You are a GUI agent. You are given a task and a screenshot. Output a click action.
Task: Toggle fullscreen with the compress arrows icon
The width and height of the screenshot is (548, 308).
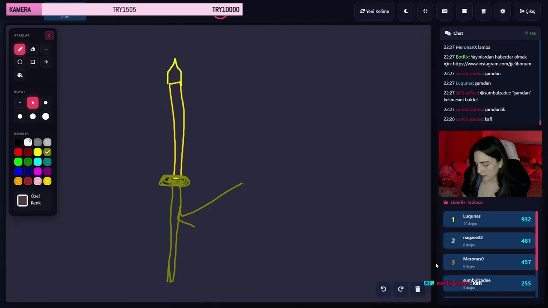point(425,11)
